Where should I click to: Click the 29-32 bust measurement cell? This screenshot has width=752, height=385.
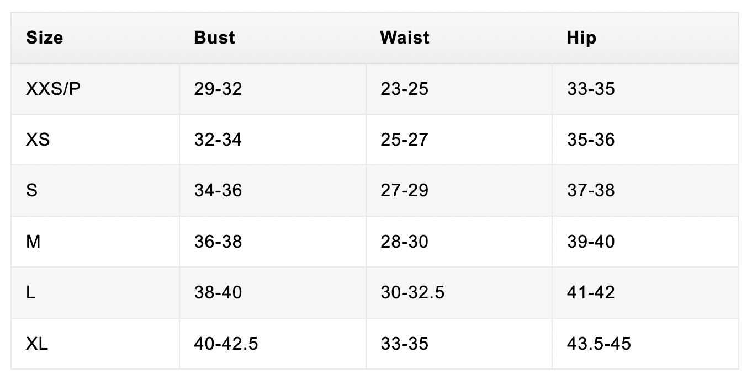[x=218, y=89]
